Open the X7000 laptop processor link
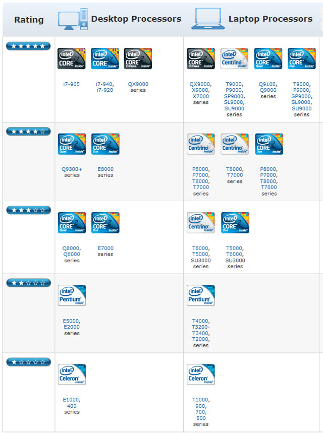323x434 pixels. tap(201, 96)
